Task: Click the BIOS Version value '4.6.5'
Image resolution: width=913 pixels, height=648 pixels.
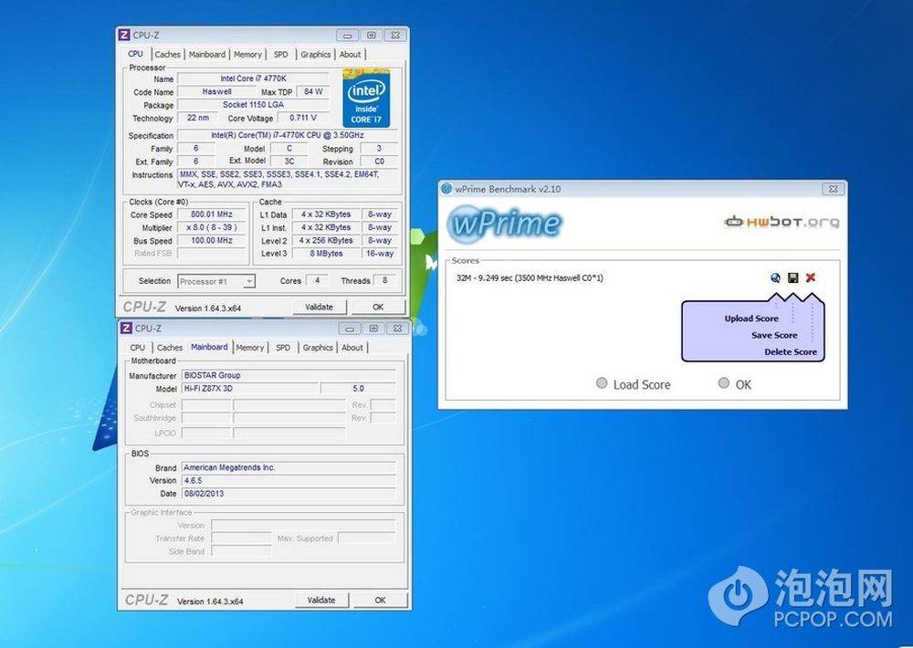Action: tap(289, 480)
